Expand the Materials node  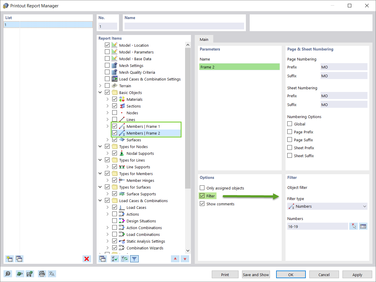click(108, 99)
